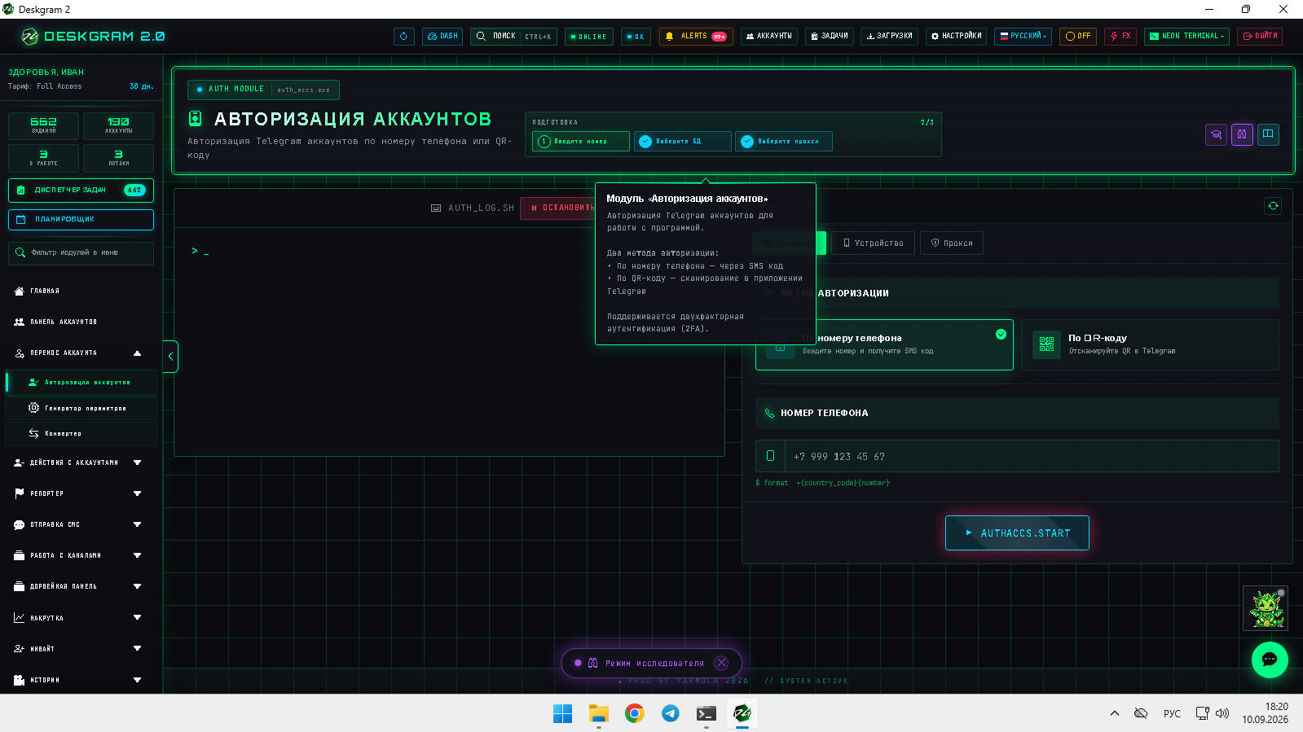Open Генератор параметров submenu item
Viewport: 1303px width, 732px height.
(x=81, y=408)
